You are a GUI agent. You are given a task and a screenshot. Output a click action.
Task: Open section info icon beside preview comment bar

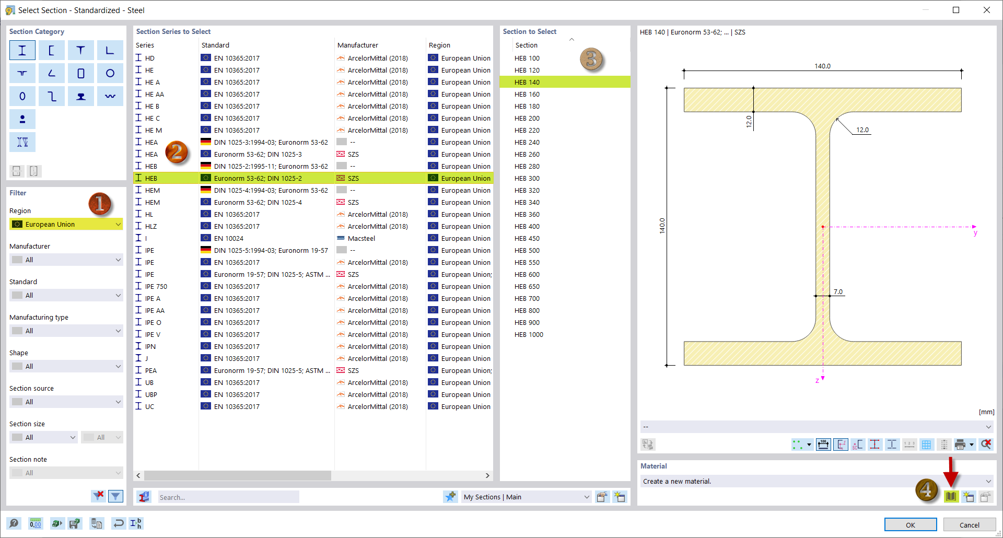coord(648,445)
